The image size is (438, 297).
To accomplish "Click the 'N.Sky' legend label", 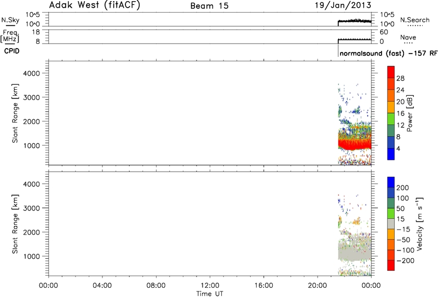I will coord(10,20).
